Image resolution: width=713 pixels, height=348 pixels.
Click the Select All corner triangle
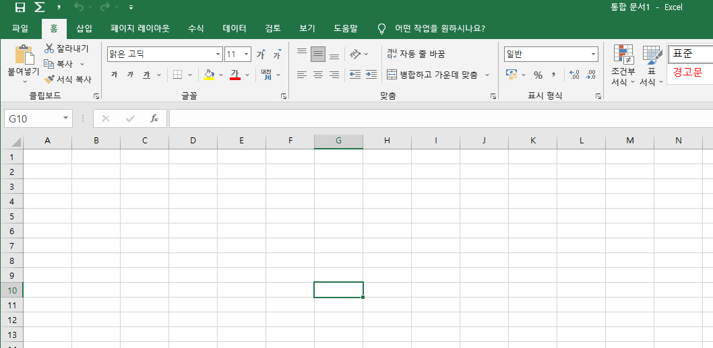click(15, 142)
